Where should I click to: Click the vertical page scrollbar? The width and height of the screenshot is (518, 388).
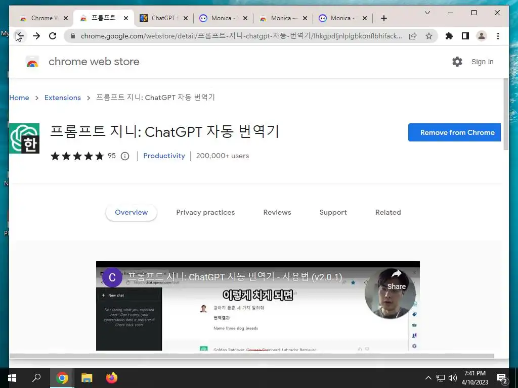pyautogui.click(x=506, y=114)
